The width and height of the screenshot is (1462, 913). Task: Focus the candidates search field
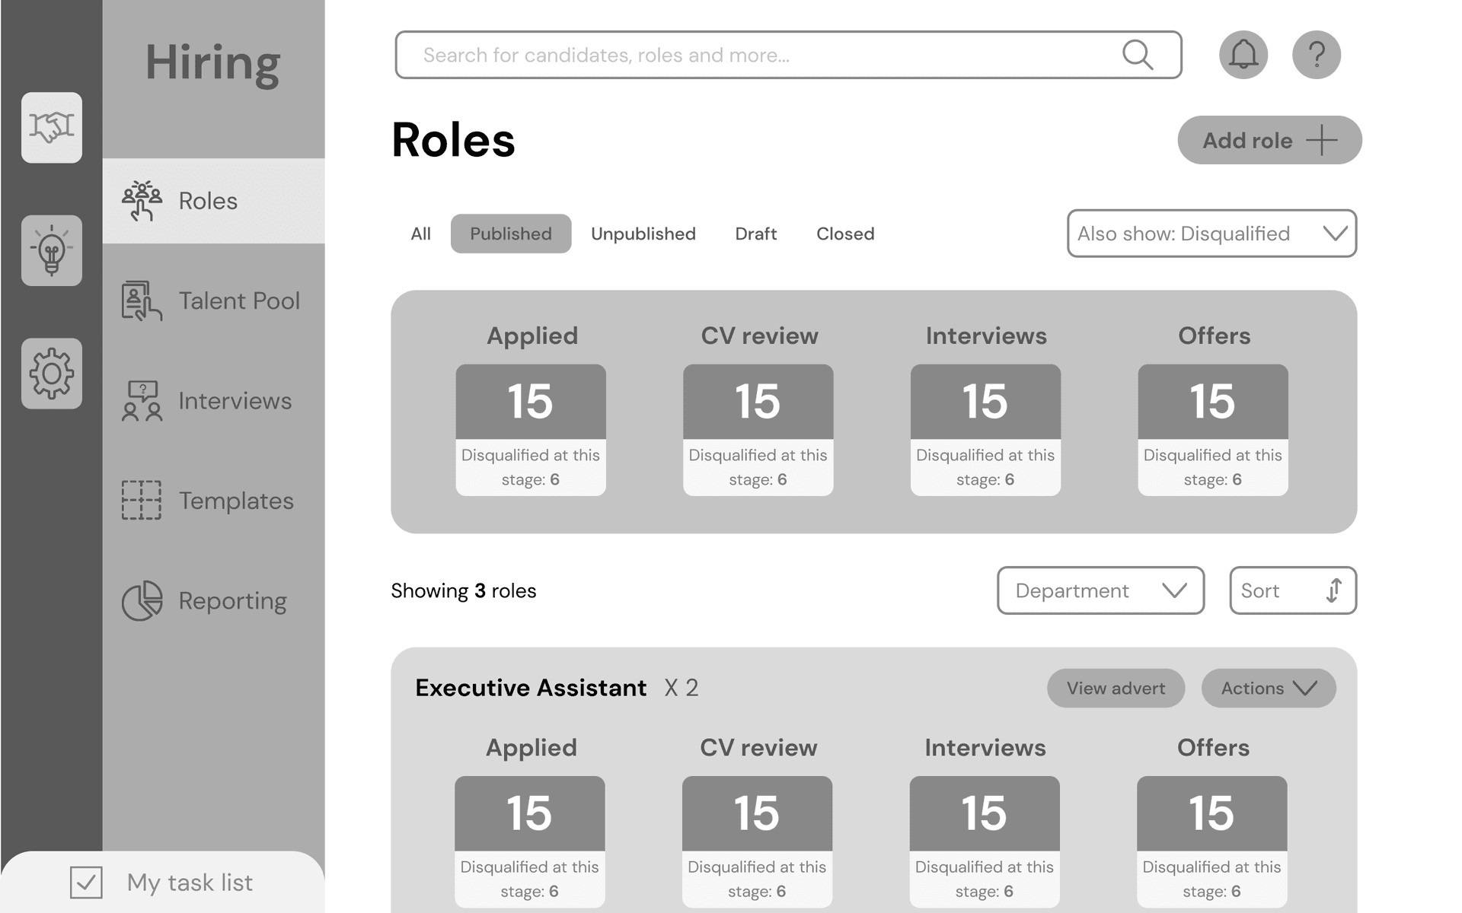[761, 55]
